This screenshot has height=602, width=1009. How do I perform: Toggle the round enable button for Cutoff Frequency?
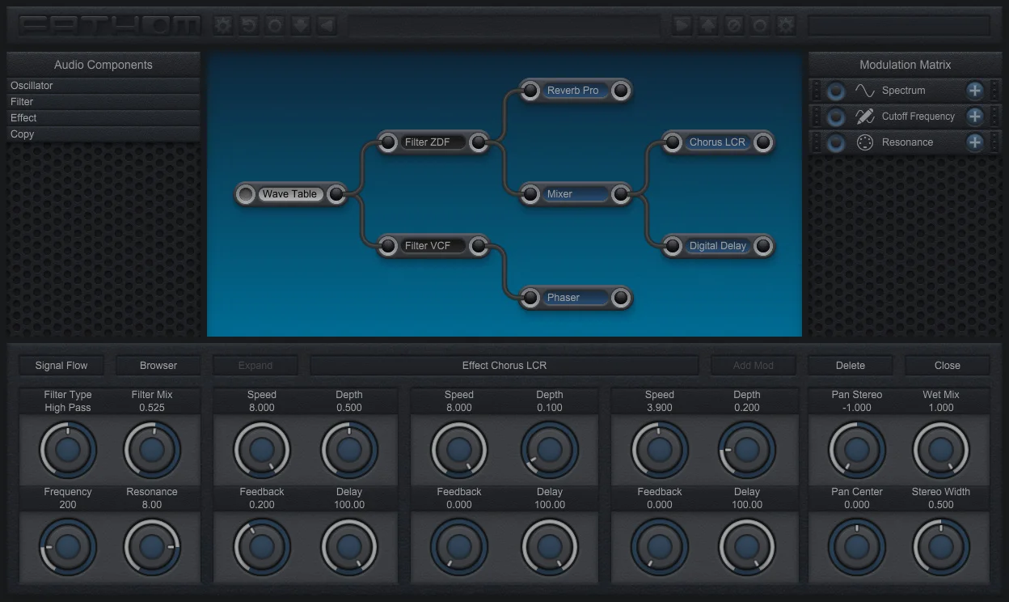[836, 117]
